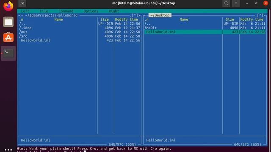Image resolution: width=271 pixels, height=152 pixels.
Task: Open the terminal search icon
Action: pyautogui.click(x=226, y=3)
